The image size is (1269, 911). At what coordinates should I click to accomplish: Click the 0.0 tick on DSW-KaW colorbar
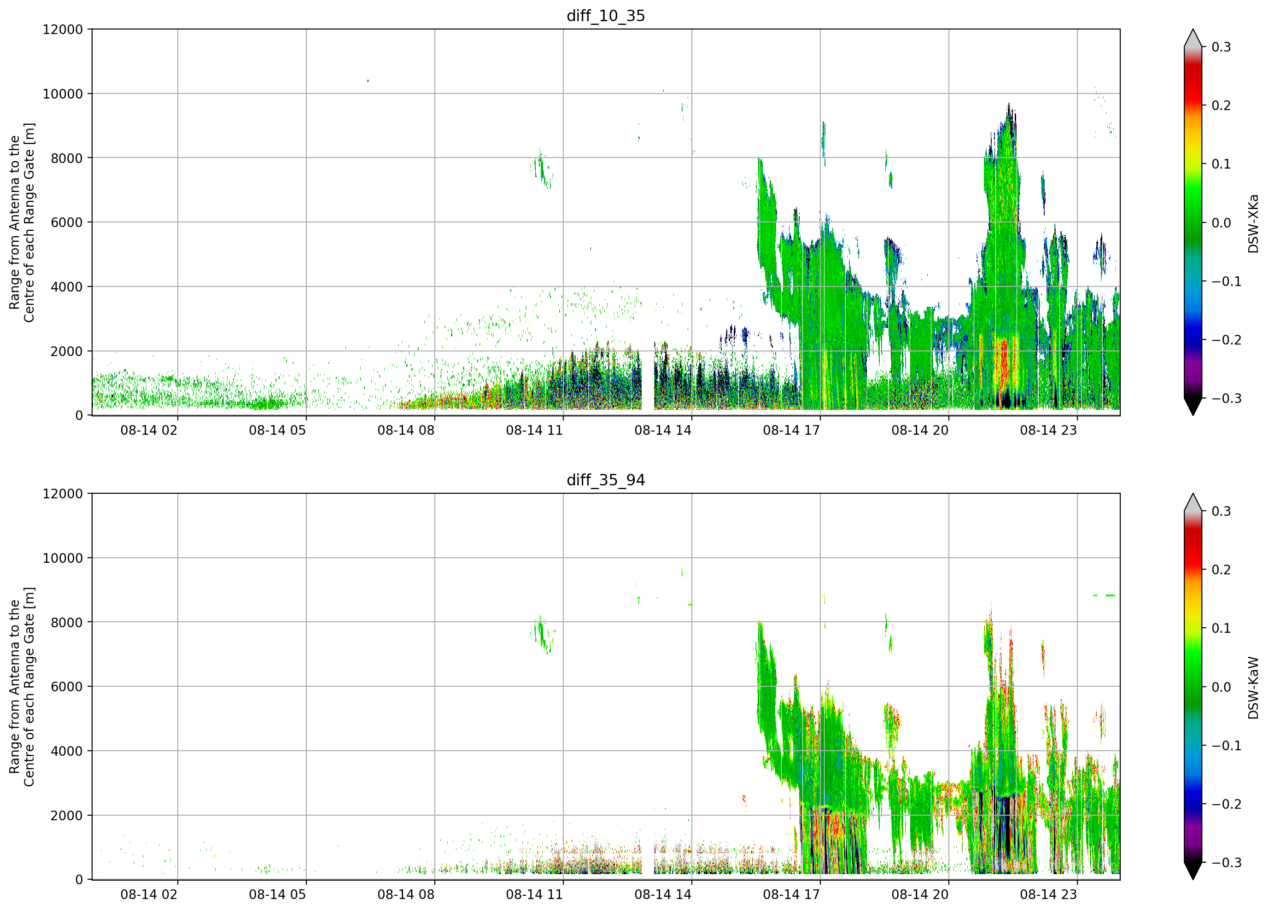1221,687
